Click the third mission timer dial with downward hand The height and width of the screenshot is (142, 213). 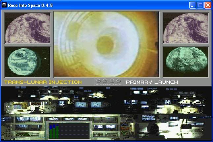(x=112, y=81)
